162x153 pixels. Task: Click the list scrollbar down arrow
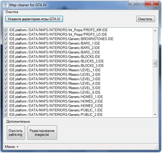tap(155, 115)
